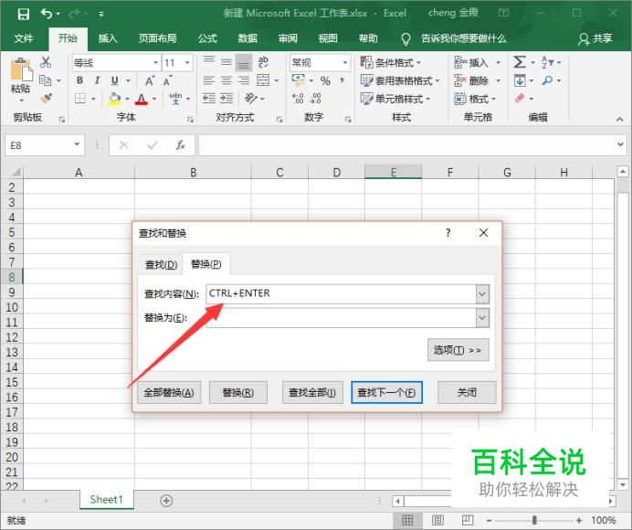Click the Clear eraser icon
This screenshot has width=632, height=530.
point(520,98)
